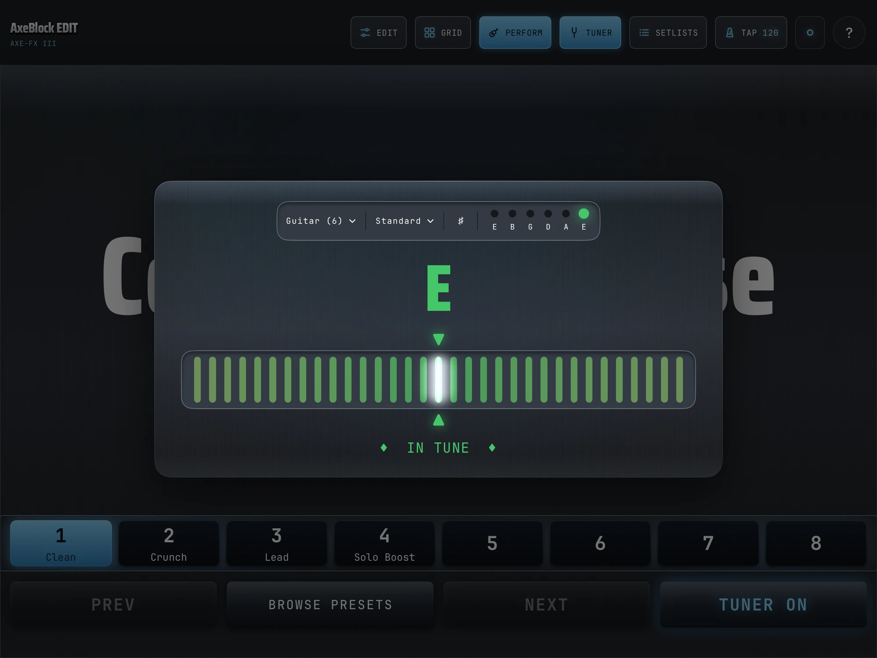Select scene 2 Crunch
Image resolution: width=877 pixels, height=658 pixels.
point(169,543)
